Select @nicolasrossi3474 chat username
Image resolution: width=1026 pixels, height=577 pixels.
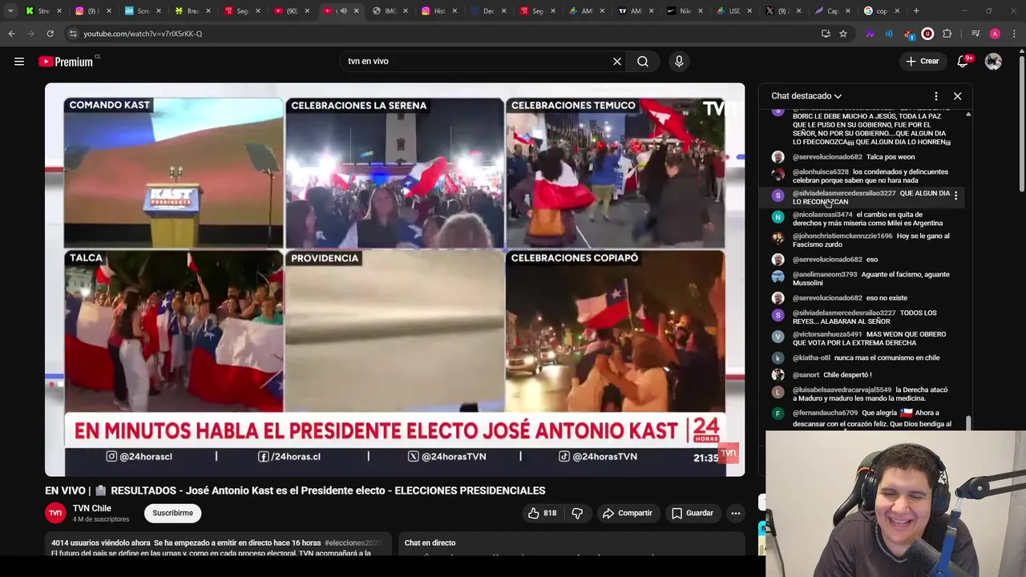pyautogui.click(x=822, y=215)
